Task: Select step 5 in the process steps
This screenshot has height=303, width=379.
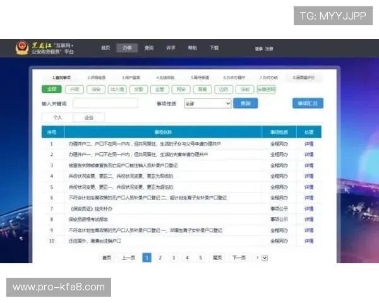Action: pos(200,78)
